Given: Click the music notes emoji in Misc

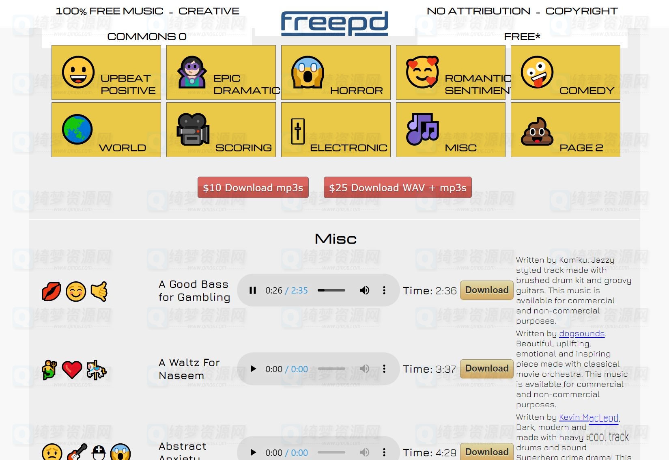Looking at the screenshot, I should pos(422,129).
